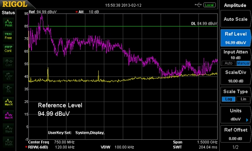Select the Ref Level 94.99 dBuV softkey

(236, 38)
